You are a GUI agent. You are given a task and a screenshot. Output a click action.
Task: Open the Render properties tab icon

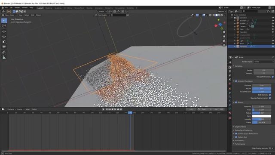pyautogui.click(x=230, y=68)
